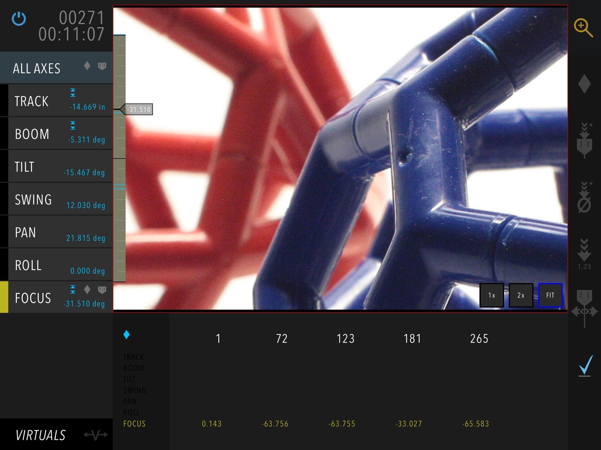
Task: Click the crossed-out circle arrow icon
Action: click(x=584, y=197)
